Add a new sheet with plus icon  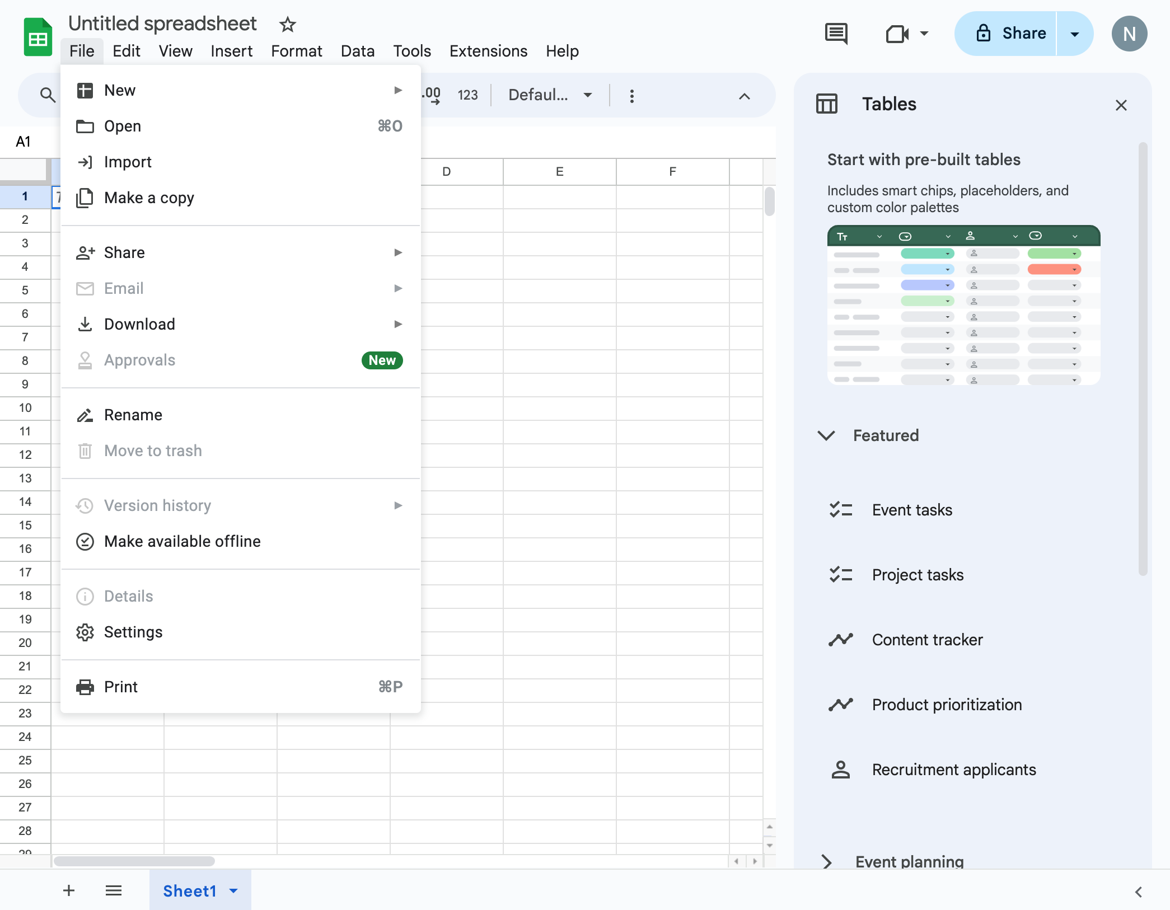click(69, 890)
